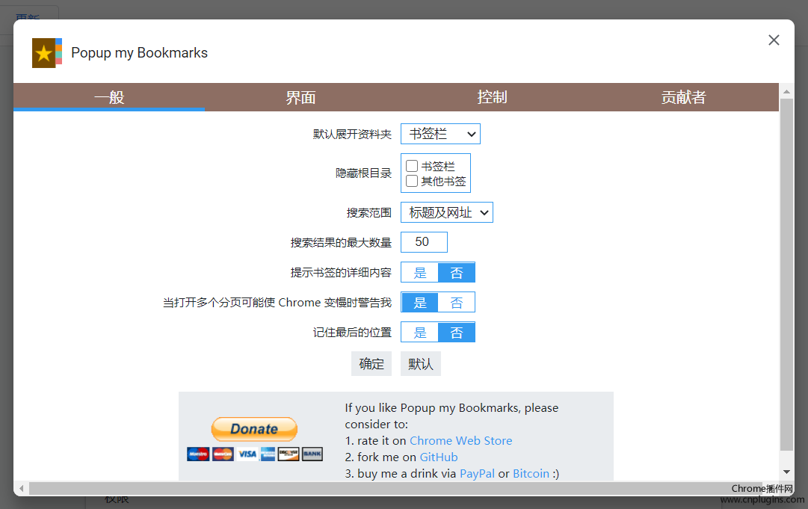Click the Visa card icon

pyautogui.click(x=247, y=454)
